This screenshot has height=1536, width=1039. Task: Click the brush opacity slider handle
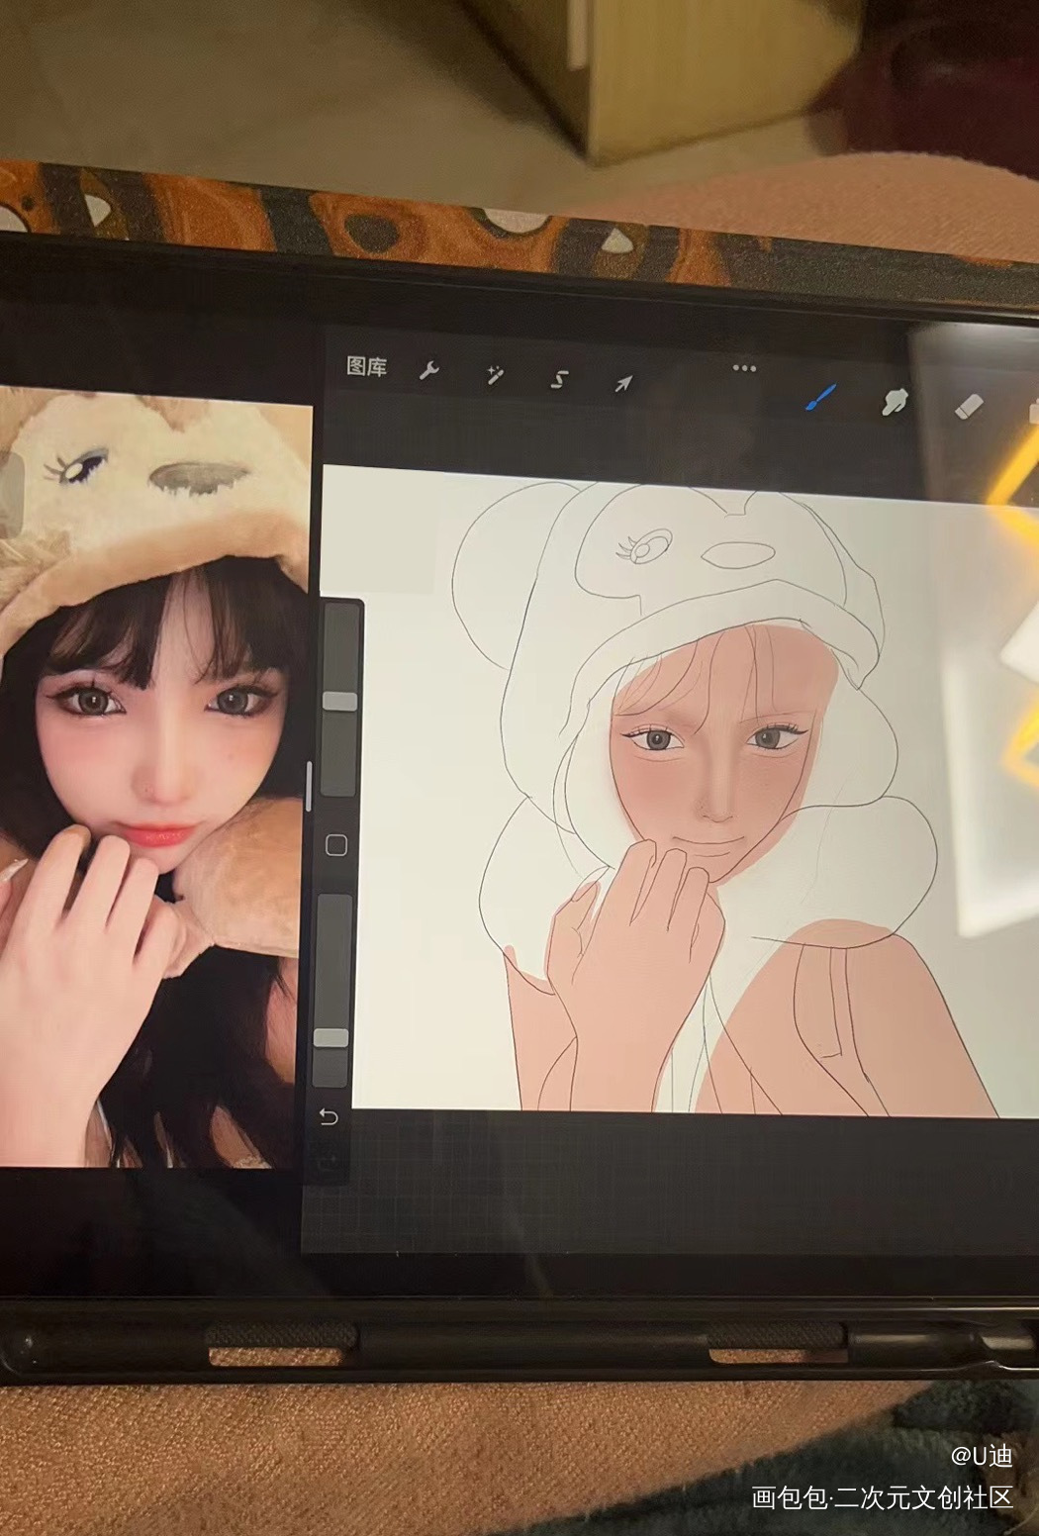331,1037
